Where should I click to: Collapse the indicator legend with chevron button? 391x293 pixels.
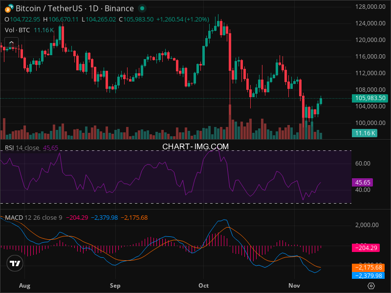(x=11, y=42)
